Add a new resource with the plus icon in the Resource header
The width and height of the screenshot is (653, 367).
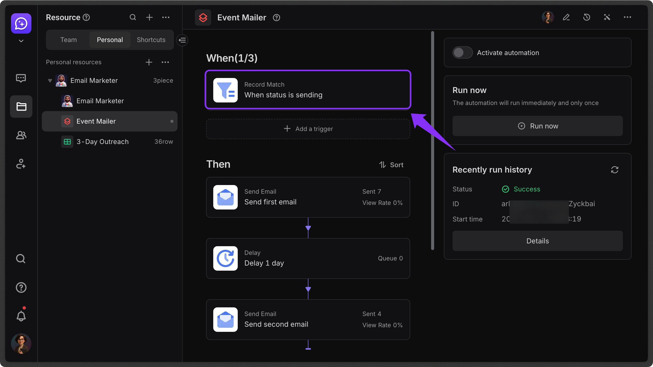pyautogui.click(x=149, y=17)
